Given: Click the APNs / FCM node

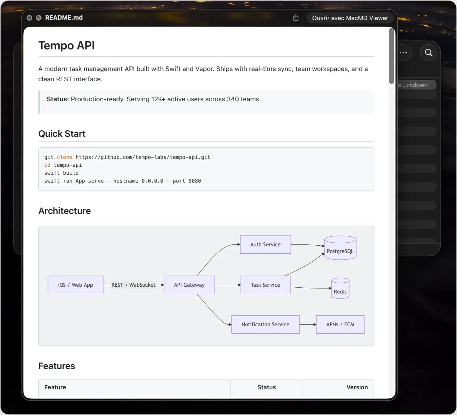Looking at the screenshot, I should [340, 324].
